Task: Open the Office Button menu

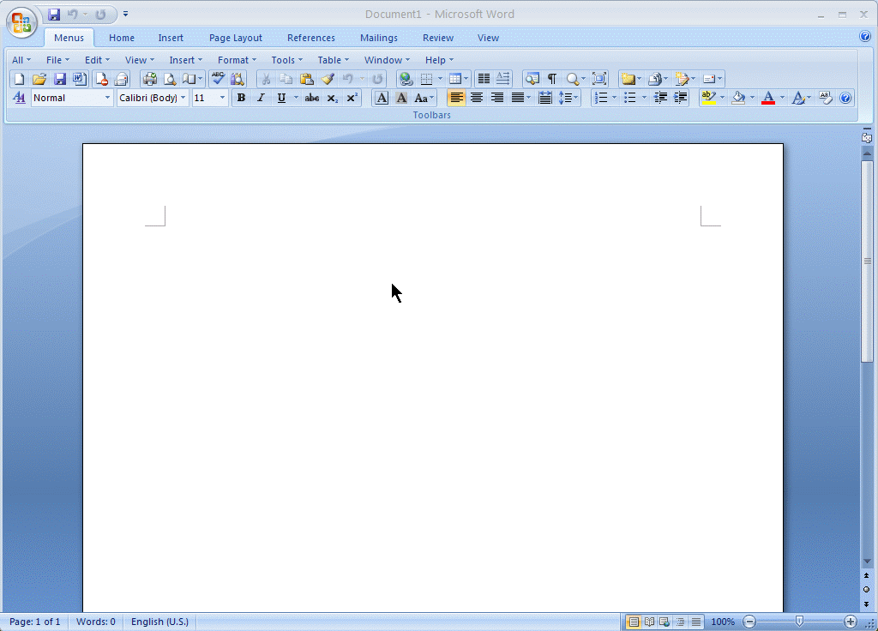Action: [21, 21]
